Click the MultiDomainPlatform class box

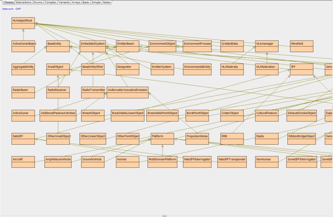point(162,162)
